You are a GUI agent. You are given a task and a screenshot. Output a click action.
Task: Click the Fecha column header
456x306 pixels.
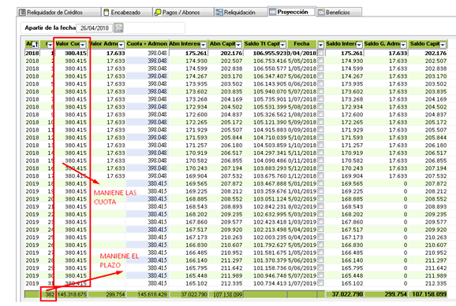click(301, 44)
